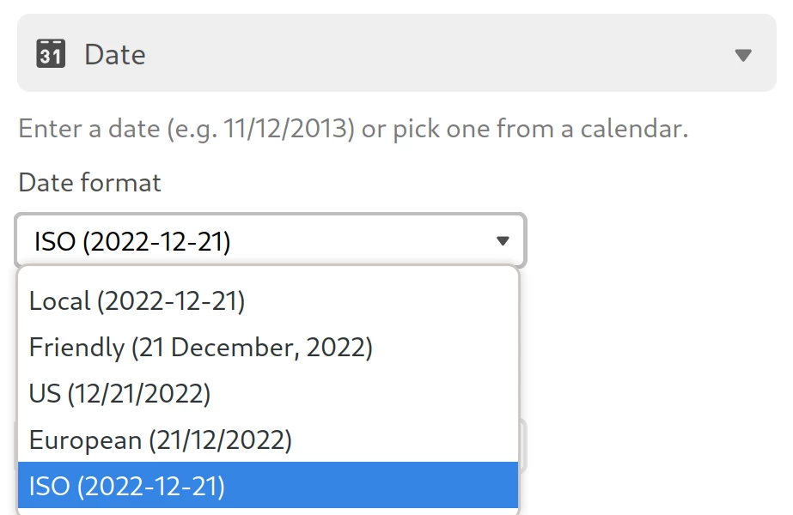Click the word Local in the list

59,301
